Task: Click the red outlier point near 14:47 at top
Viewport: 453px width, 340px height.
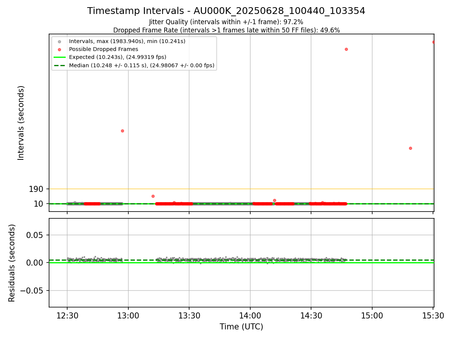Action: [x=346, y=49]
